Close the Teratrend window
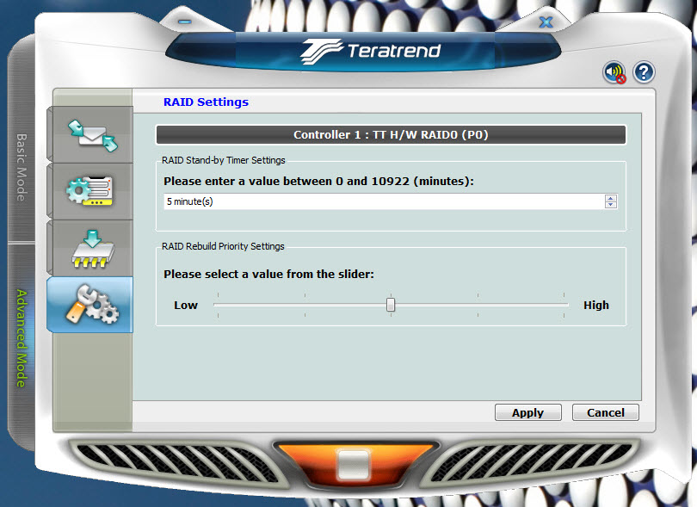This screenshot has width=697, height=507. (x=546, y=22)
